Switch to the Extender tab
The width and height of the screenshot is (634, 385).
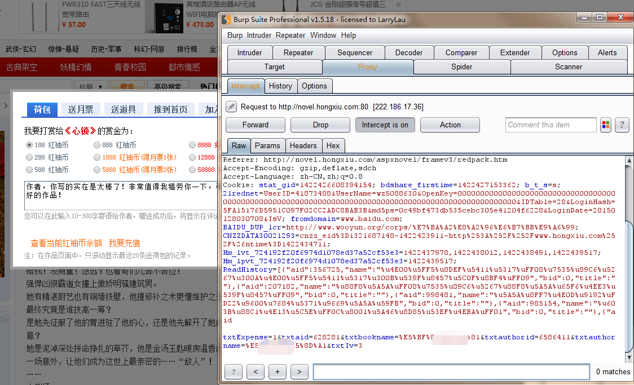coord(515,52)
